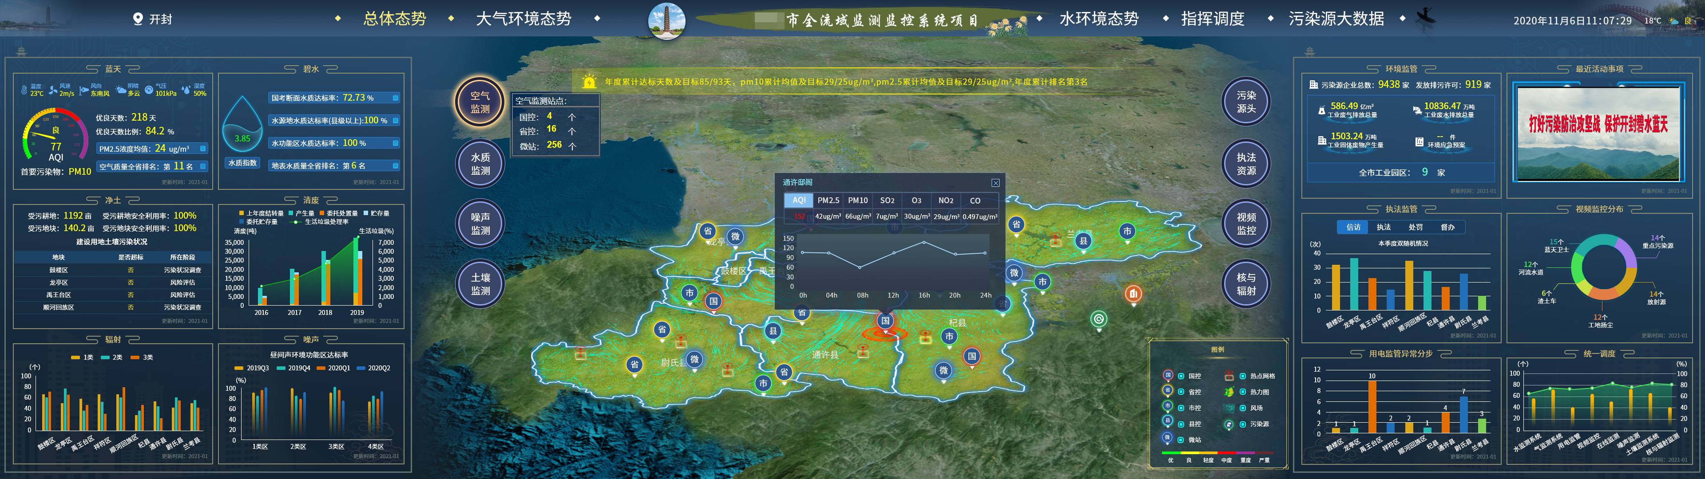Enable the 风场 layer checkbox

(1242, 408)
